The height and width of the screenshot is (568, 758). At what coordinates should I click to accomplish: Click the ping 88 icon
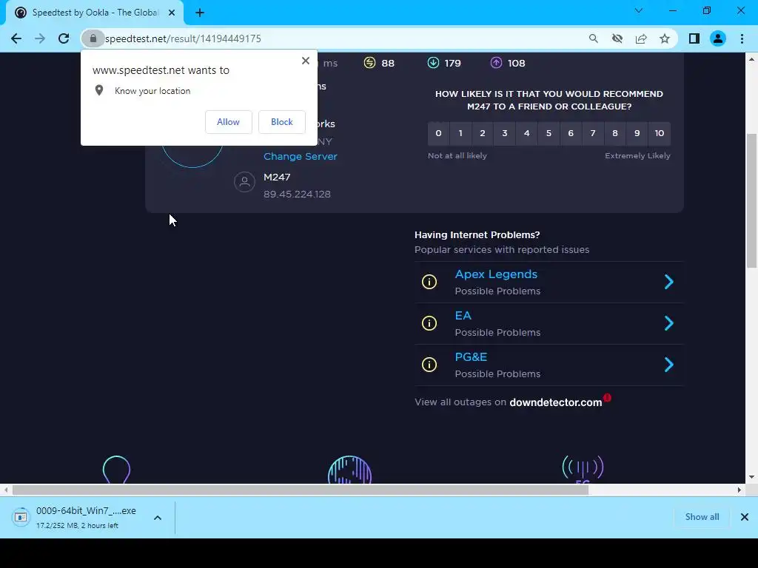point(370,63)
